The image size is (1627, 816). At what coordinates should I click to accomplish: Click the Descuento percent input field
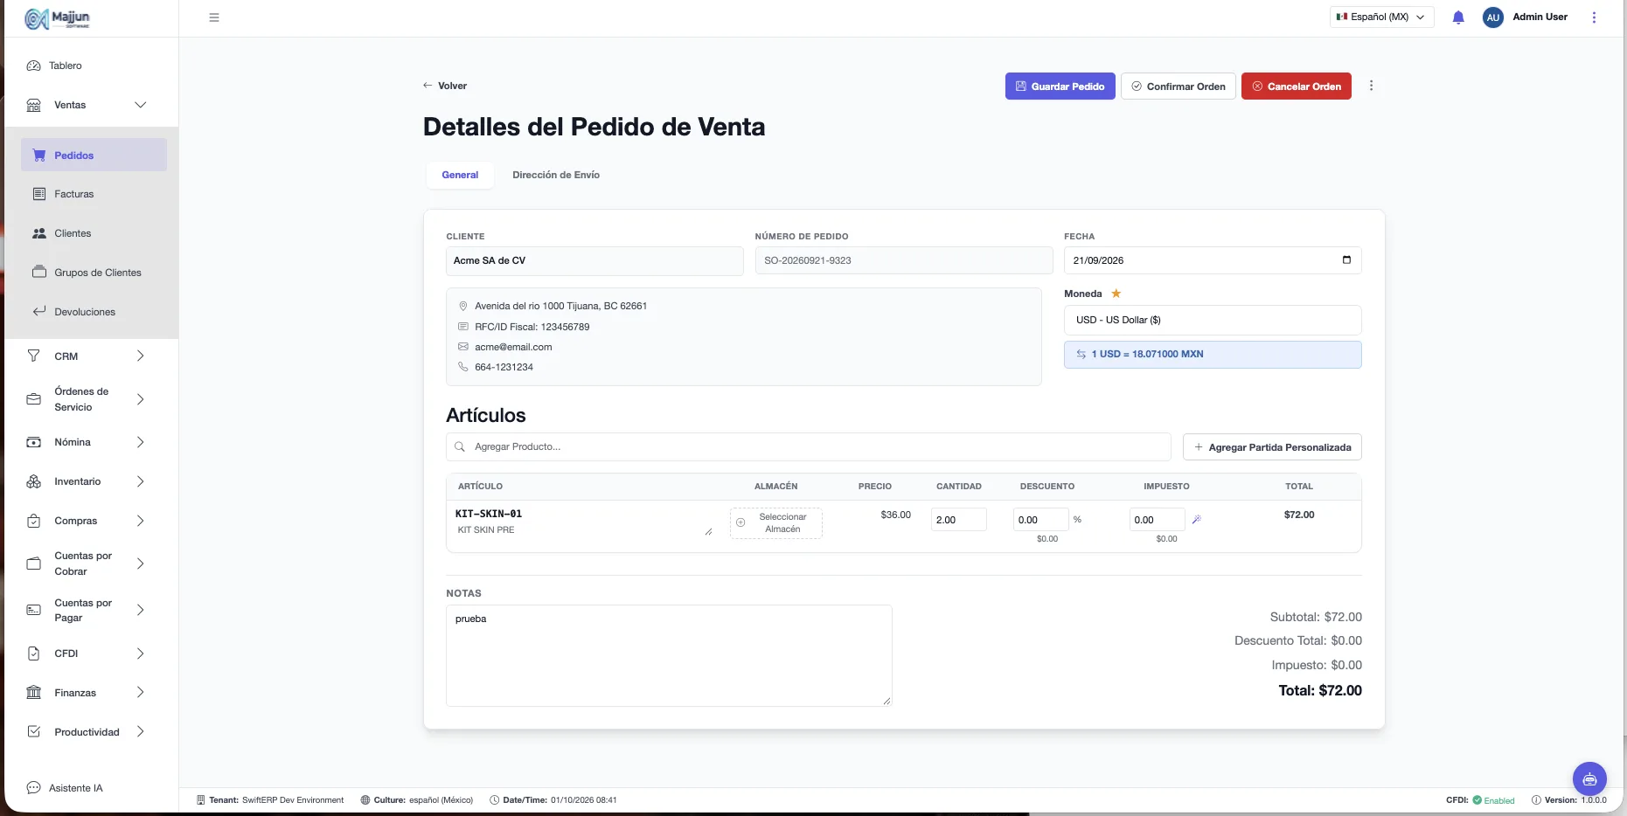click(x=1040, y=519)
